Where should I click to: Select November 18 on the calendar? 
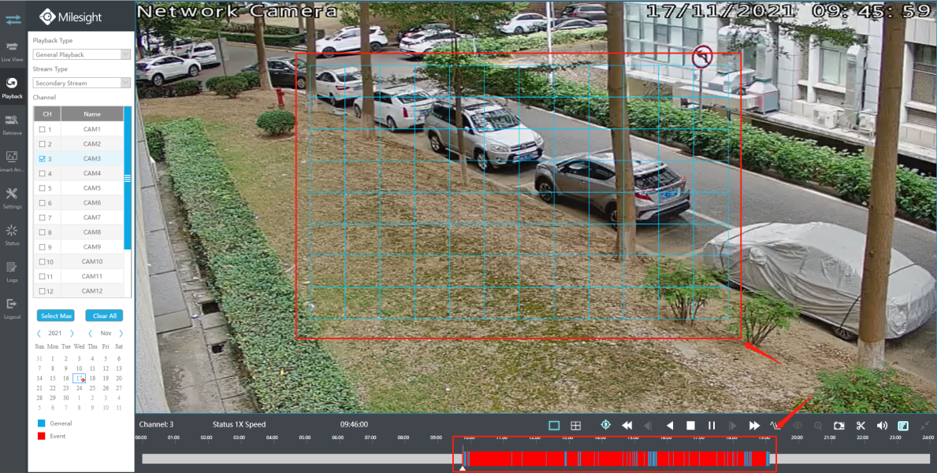point(93,378)
